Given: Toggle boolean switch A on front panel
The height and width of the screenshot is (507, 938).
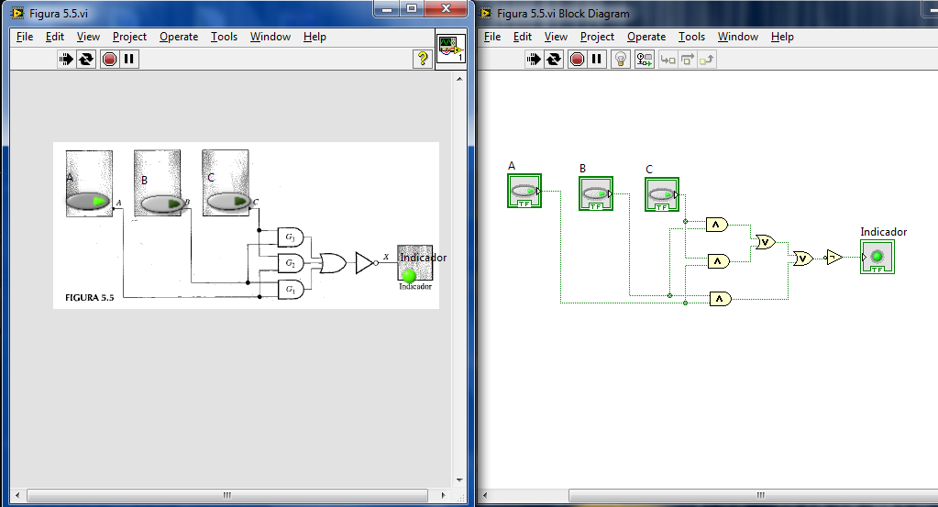Looking at the screenshot, I should 88,201.
